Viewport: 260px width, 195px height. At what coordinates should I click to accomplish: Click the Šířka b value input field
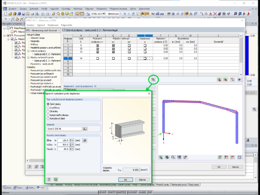click(64, 141)
